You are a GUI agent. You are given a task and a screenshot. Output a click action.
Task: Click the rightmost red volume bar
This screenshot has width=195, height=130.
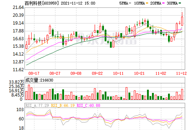[x=183, y=94]
